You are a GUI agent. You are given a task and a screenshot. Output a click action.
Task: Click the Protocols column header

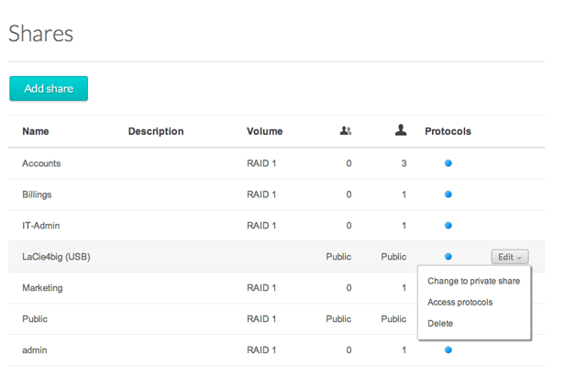(x=448, y=131)
